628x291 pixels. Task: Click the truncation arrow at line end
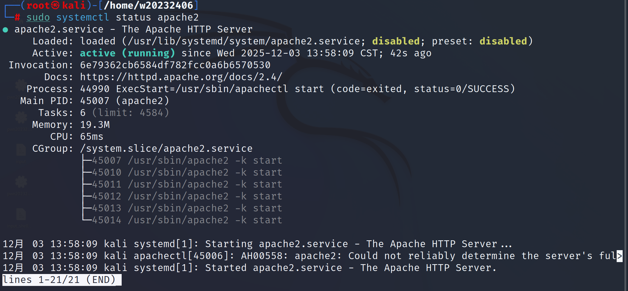619,256
